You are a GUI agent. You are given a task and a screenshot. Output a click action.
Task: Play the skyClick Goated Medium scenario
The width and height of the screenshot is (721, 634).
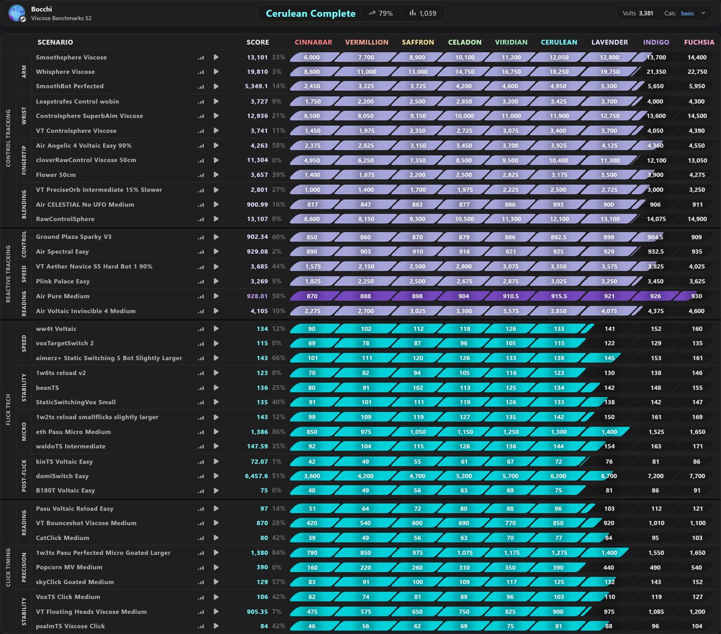pos(216,582)
